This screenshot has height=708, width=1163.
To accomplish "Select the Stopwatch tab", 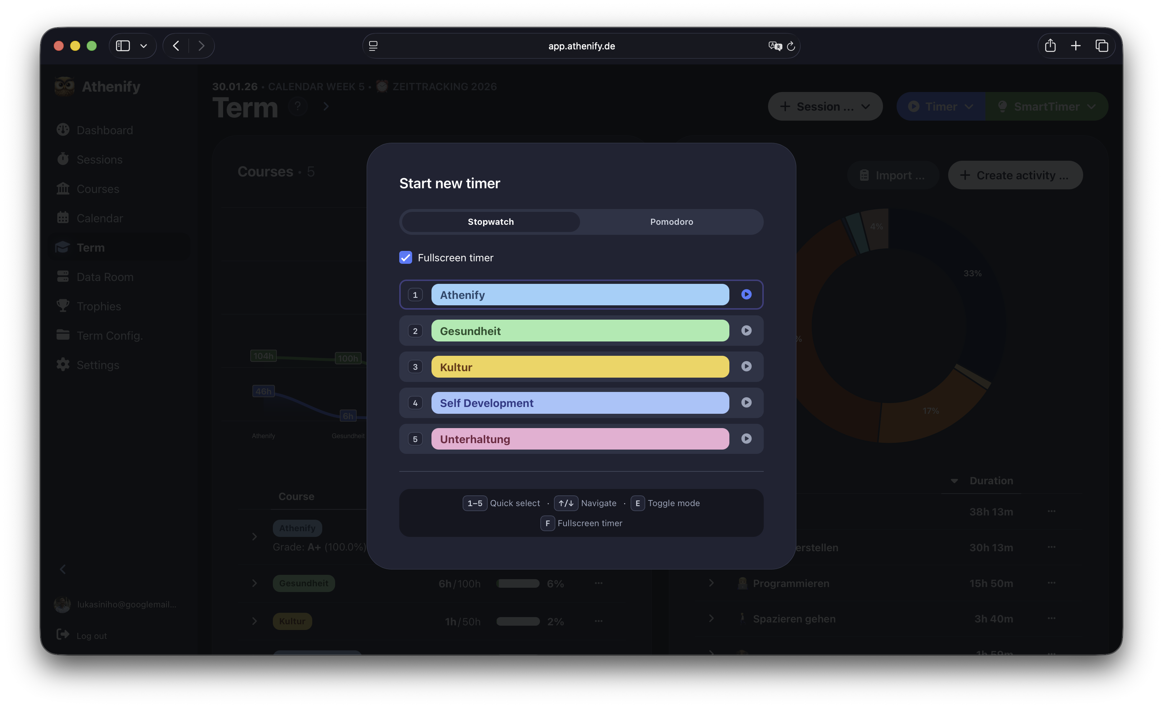I will pos(491,222).
